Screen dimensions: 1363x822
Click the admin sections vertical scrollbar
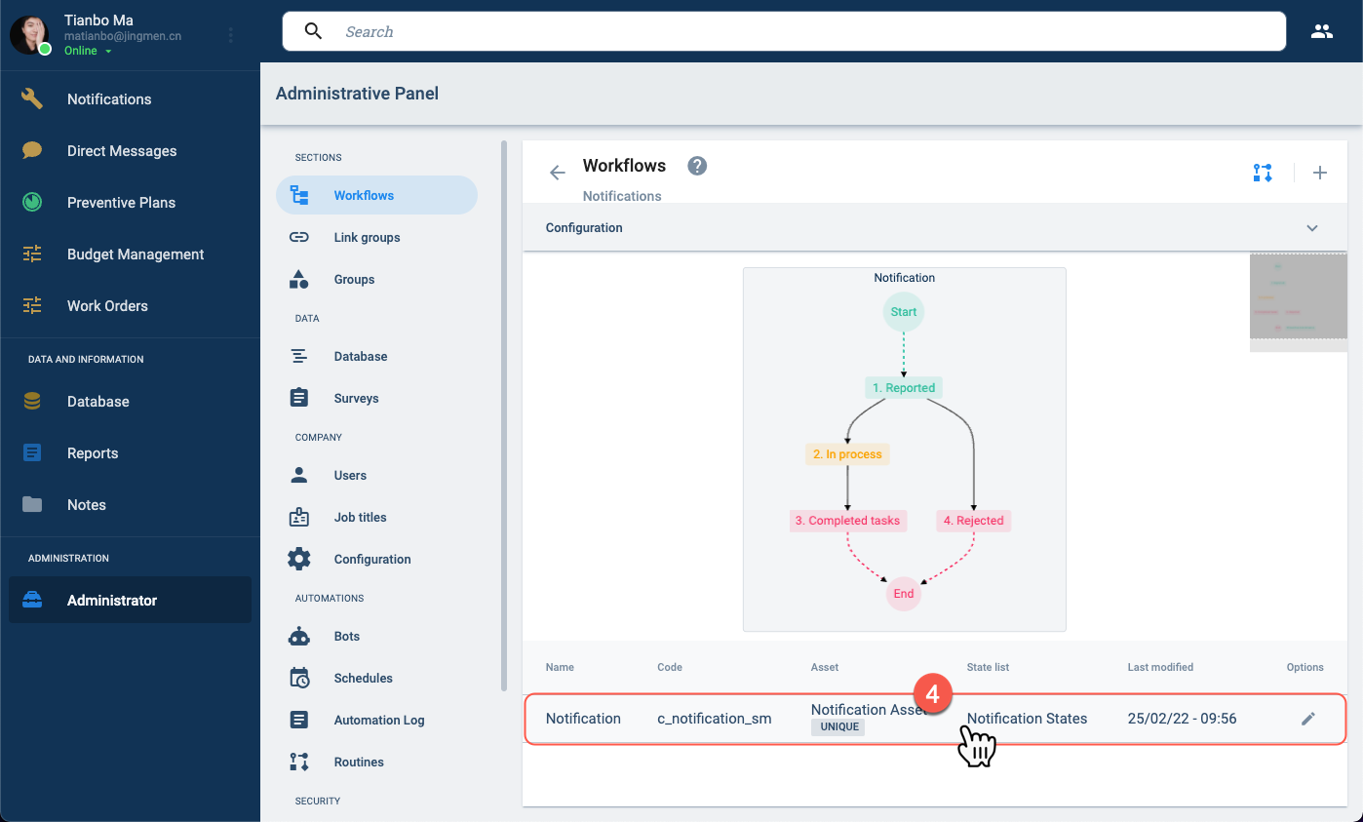tap(504, 415)
